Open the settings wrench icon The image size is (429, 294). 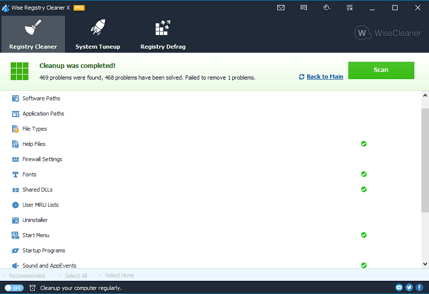327,8
